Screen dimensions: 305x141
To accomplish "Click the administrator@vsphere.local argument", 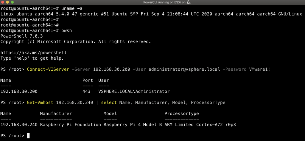I will pos(184,69).
